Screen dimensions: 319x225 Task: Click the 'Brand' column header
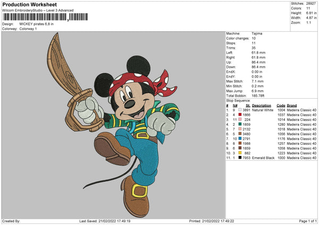tap(292, 106)
